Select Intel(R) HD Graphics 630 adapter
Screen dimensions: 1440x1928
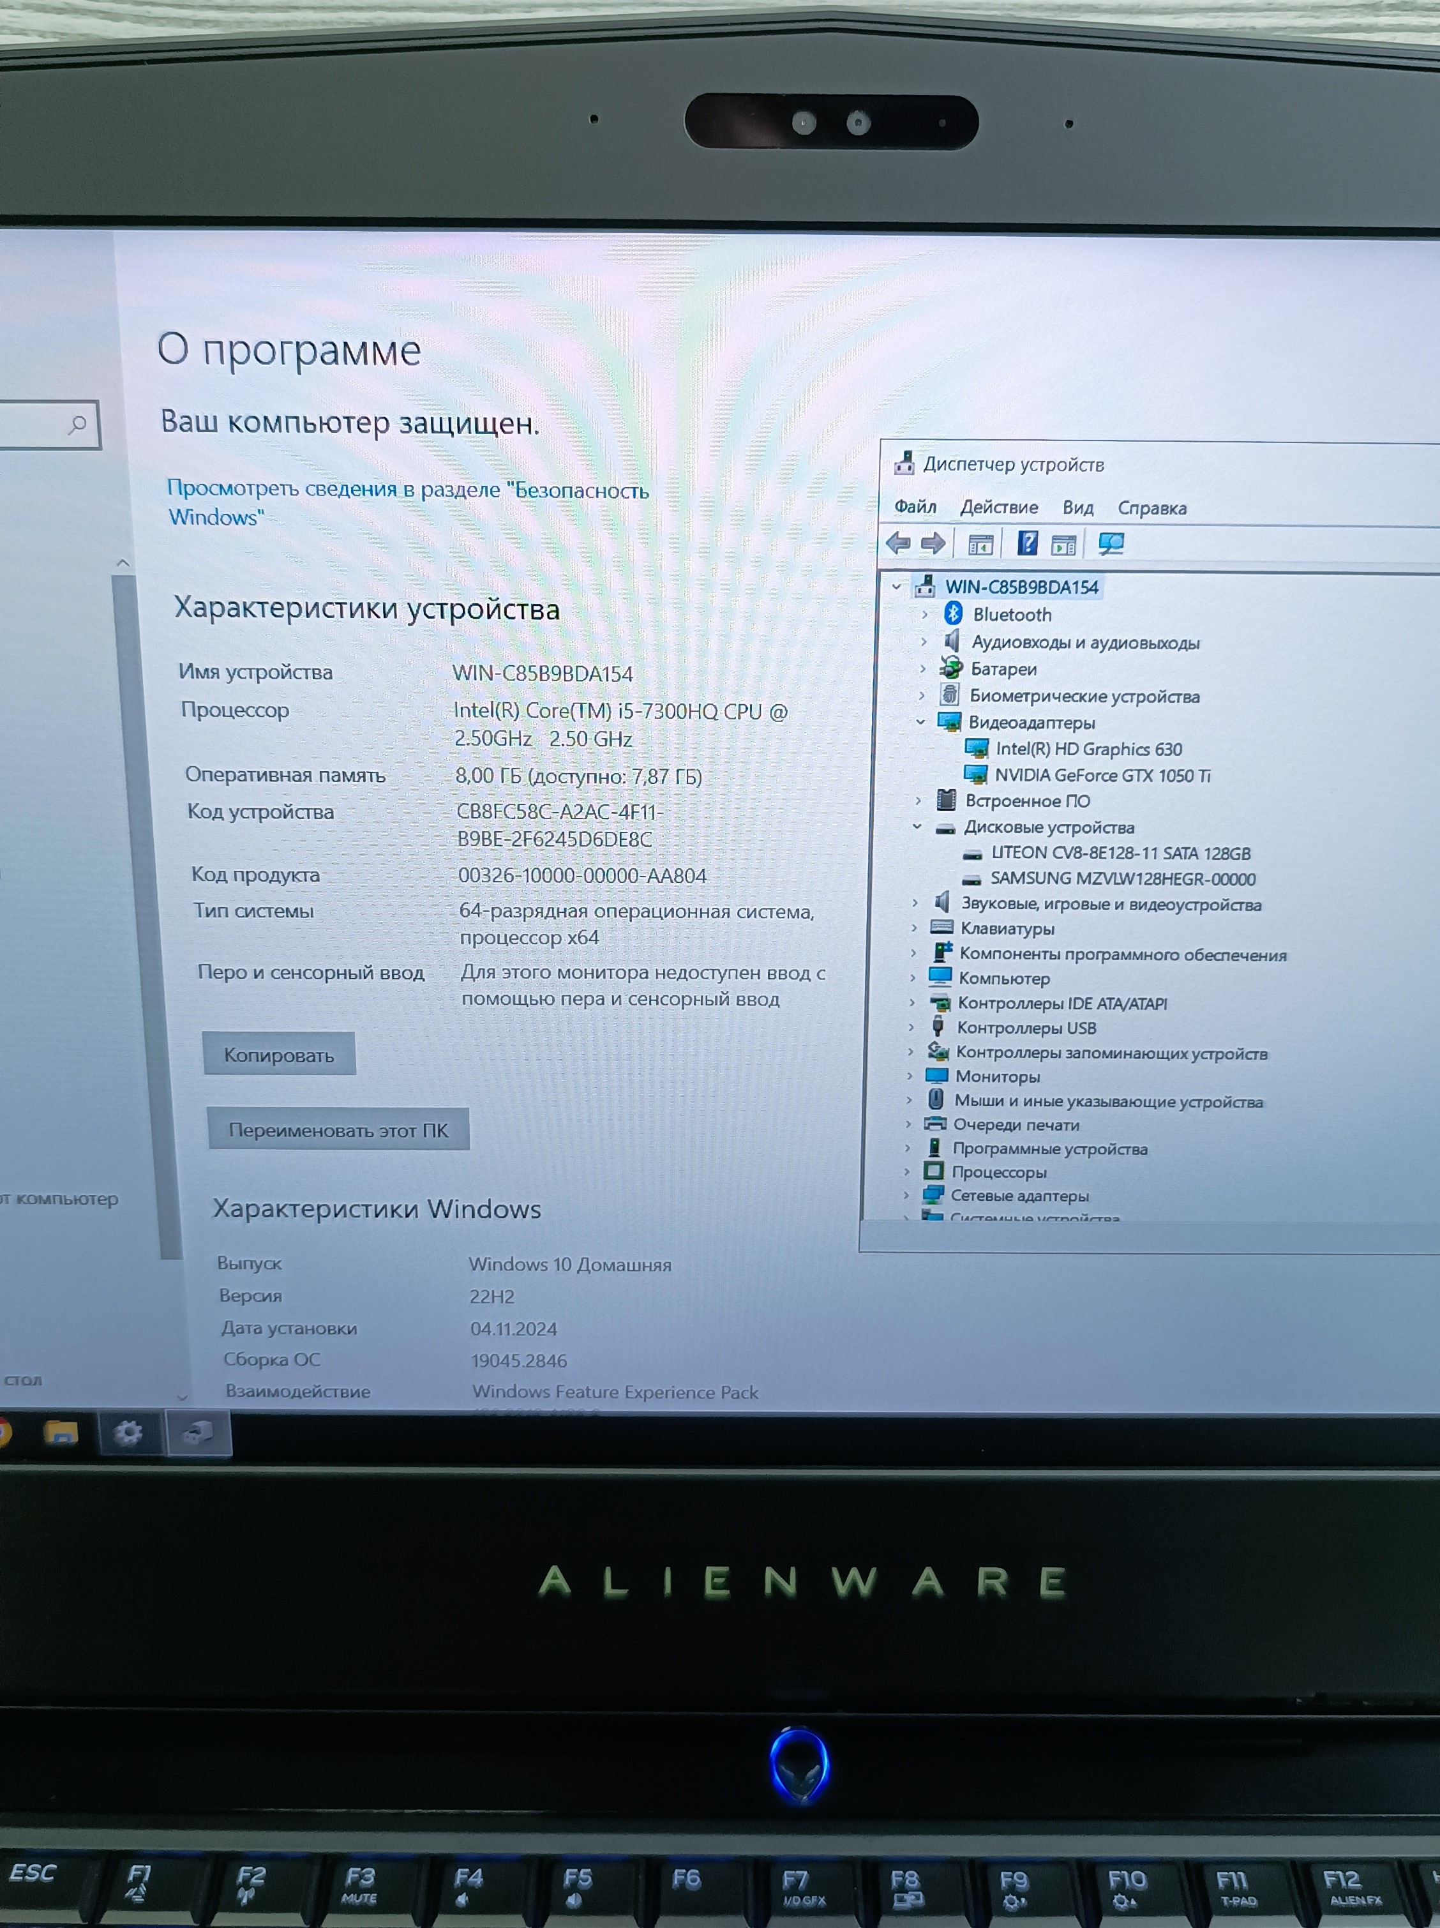(x=1088, y=749)
